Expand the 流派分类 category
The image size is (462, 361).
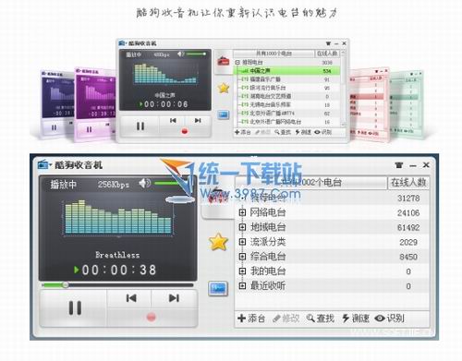(242, 242)
